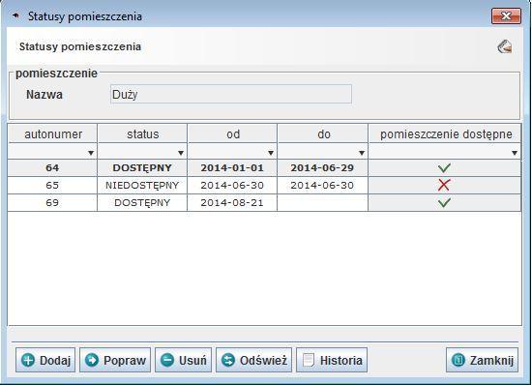The height and width of the screenshot is (385, 532).
Task: Sort by the od column header
Action: tap(232, 134)
